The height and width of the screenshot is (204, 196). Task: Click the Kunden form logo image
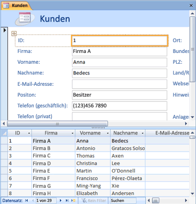pyautogui.click(x=25, y=19)
